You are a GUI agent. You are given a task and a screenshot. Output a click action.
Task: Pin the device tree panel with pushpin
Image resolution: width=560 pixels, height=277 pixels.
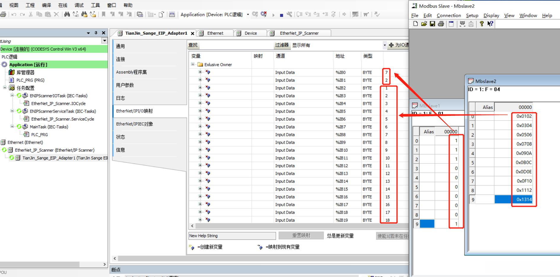coord(96,33)
